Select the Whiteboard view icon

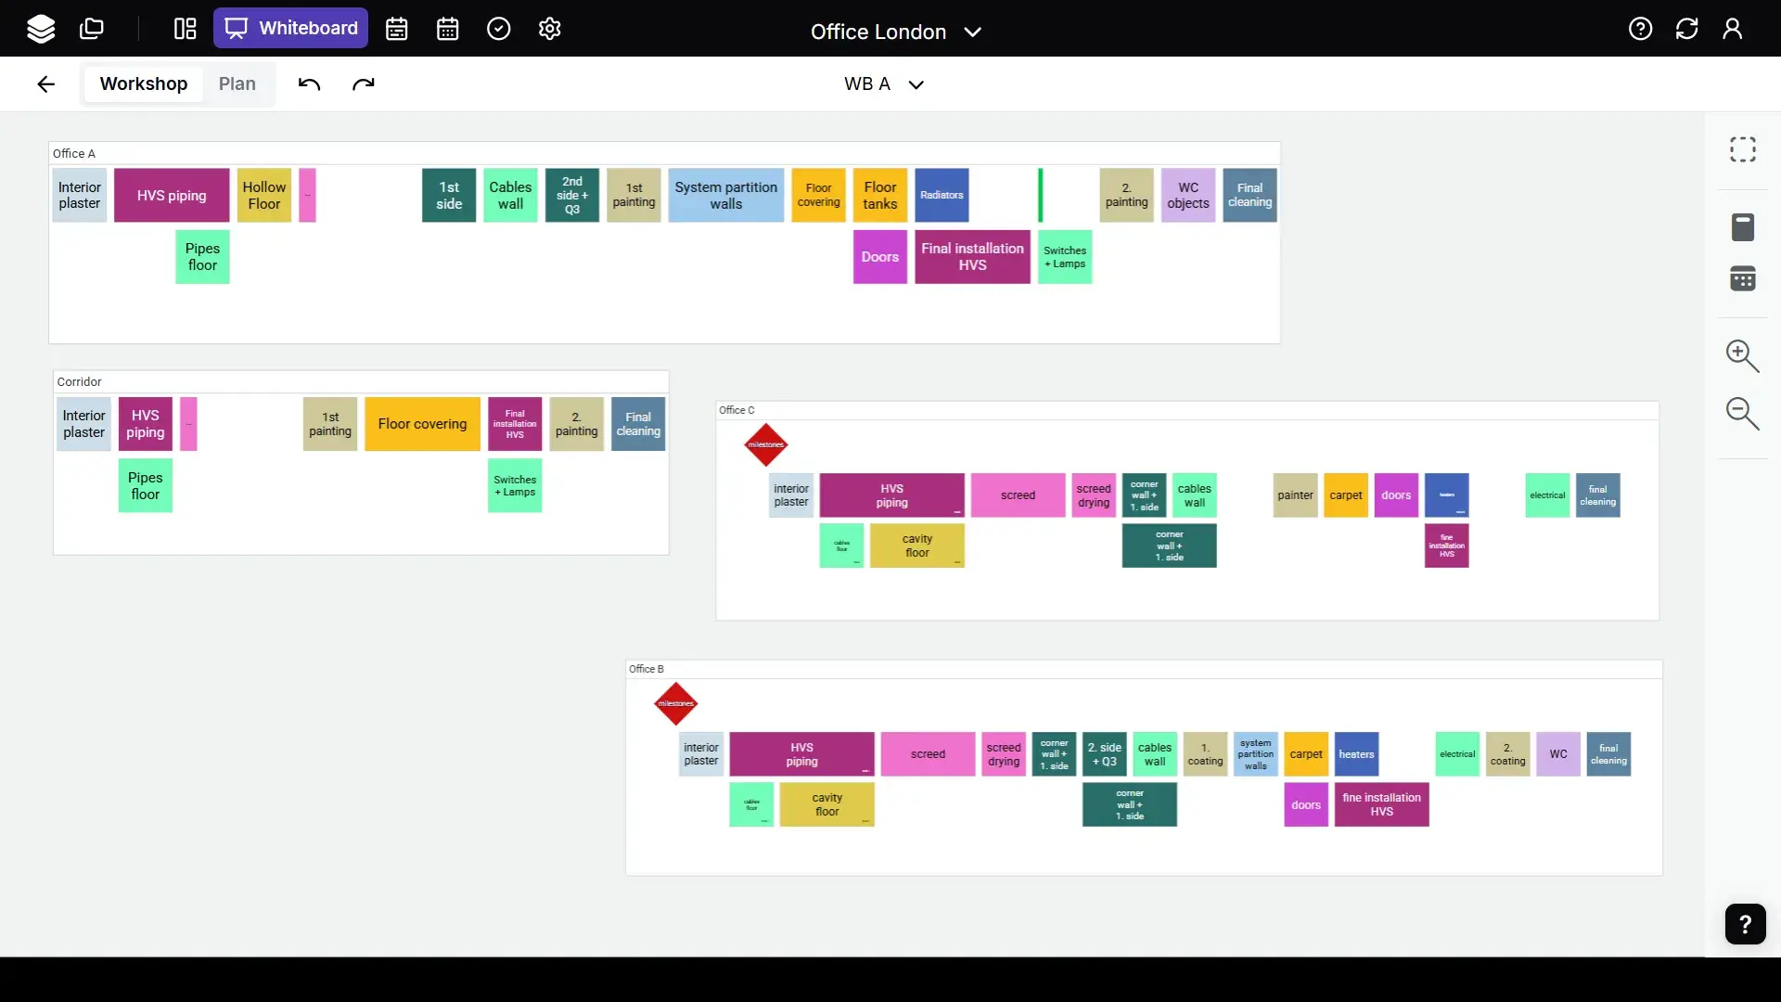coord(237,29)
